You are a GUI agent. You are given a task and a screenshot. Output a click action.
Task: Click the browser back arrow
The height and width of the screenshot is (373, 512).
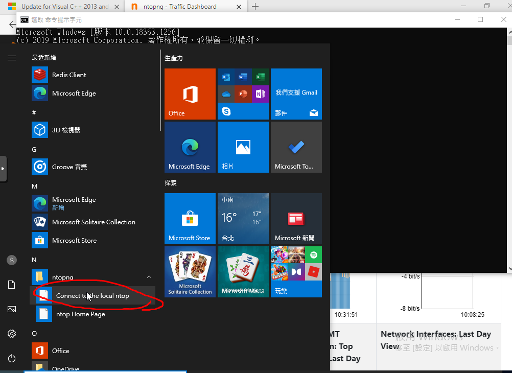12,24
